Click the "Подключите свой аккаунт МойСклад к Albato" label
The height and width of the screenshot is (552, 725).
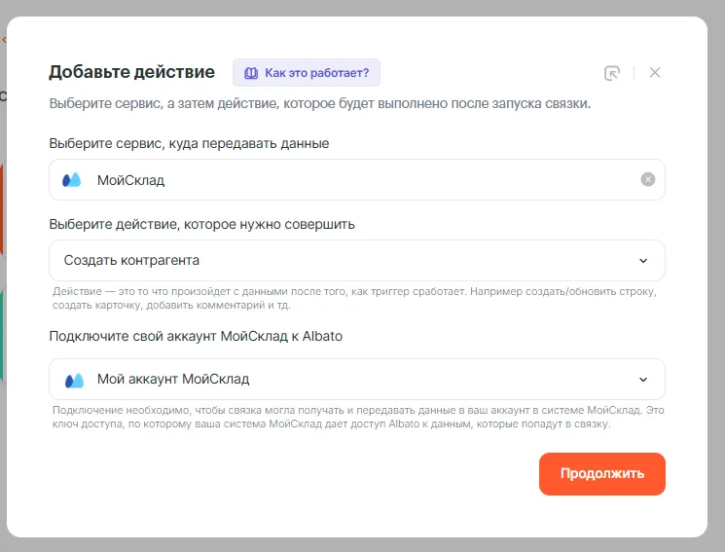[195, 336]
